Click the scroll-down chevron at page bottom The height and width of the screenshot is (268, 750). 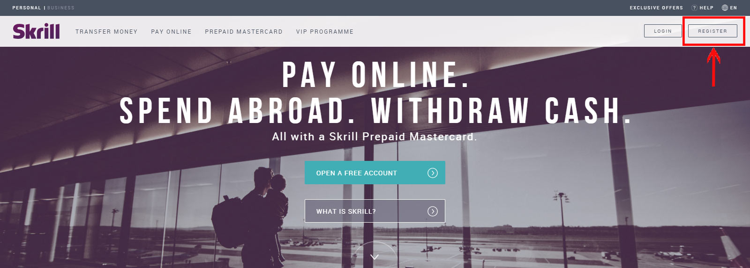pos(375,257)
